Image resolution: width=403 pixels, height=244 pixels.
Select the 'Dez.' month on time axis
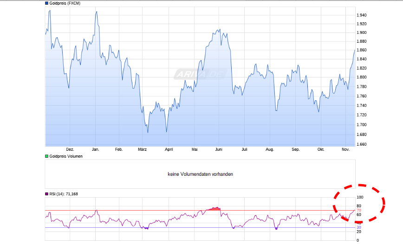pos(70,149)
